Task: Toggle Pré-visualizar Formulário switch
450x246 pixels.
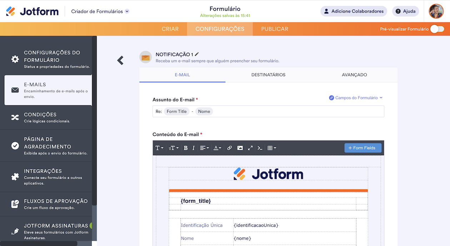Action: point(437,29)
